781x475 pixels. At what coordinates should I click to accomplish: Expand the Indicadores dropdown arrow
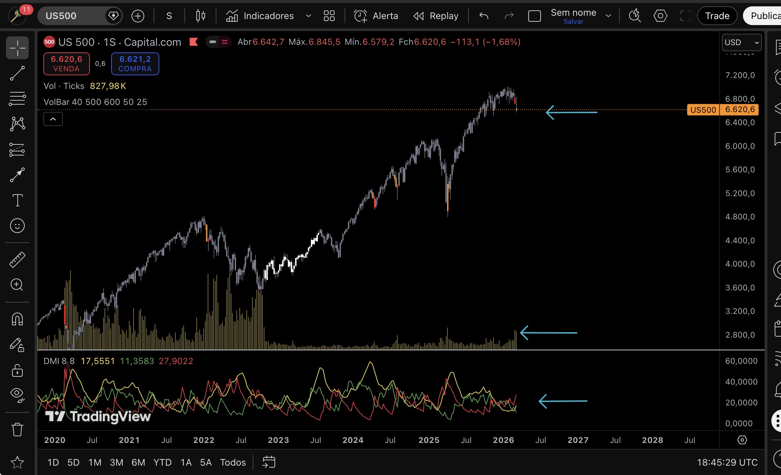pos(308,16)
